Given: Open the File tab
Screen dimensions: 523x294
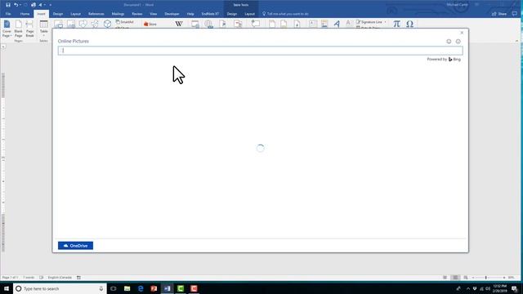Looking at the screenshot, I should [8, 14].
